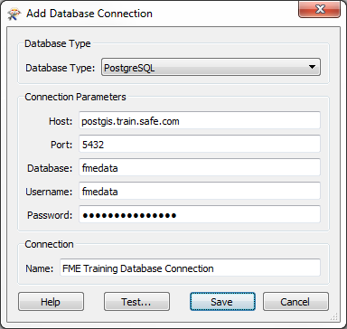Click the Add Database Connection title text
The width and height of the screenshot is (347, 329).
click(x=89, y=14)
